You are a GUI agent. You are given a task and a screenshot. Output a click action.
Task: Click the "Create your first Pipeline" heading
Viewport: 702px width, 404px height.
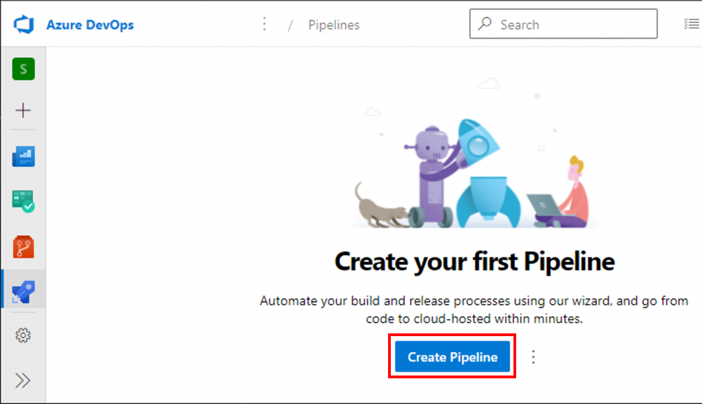pyautogui.click(x=474, y=261)
